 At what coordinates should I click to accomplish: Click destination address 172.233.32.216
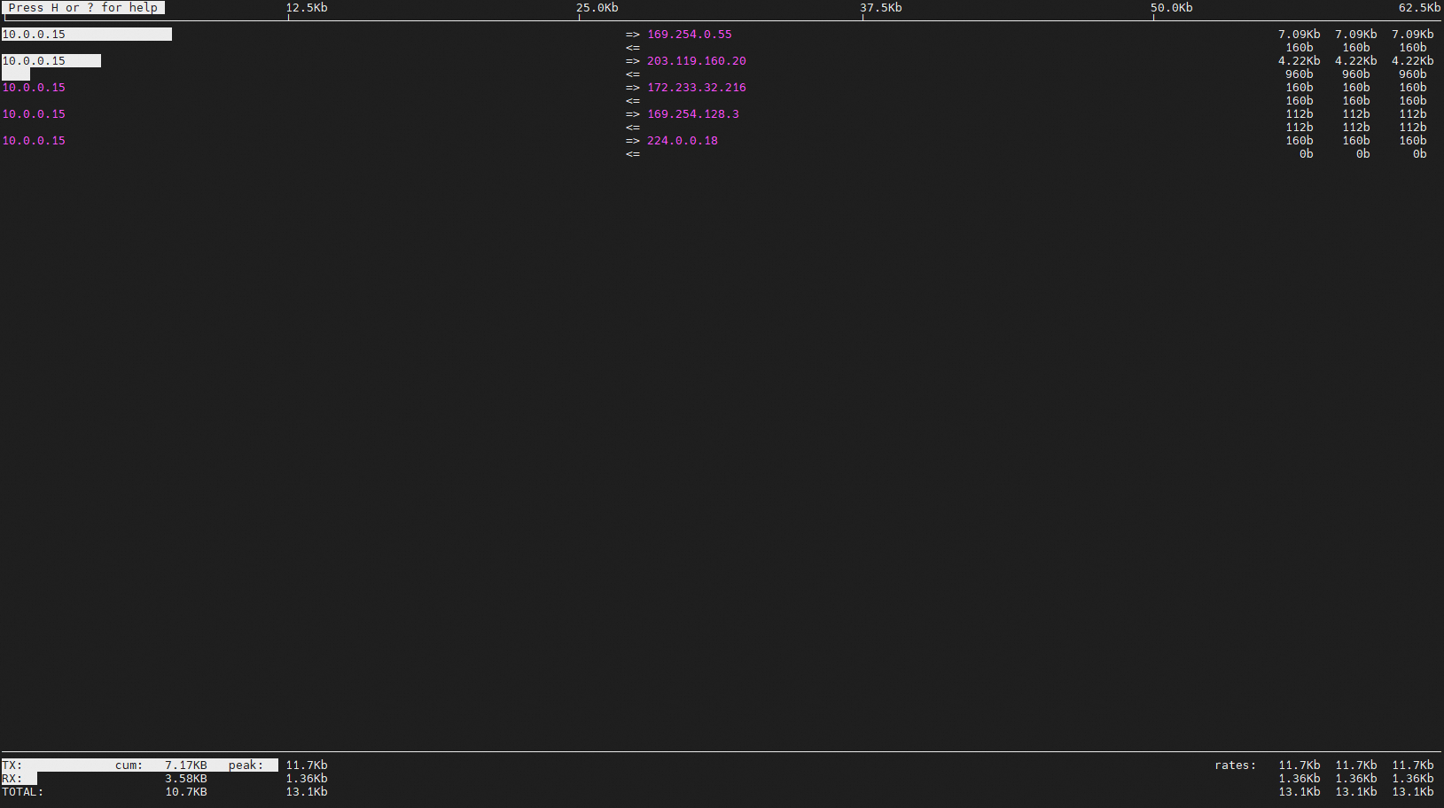point(697,88)
